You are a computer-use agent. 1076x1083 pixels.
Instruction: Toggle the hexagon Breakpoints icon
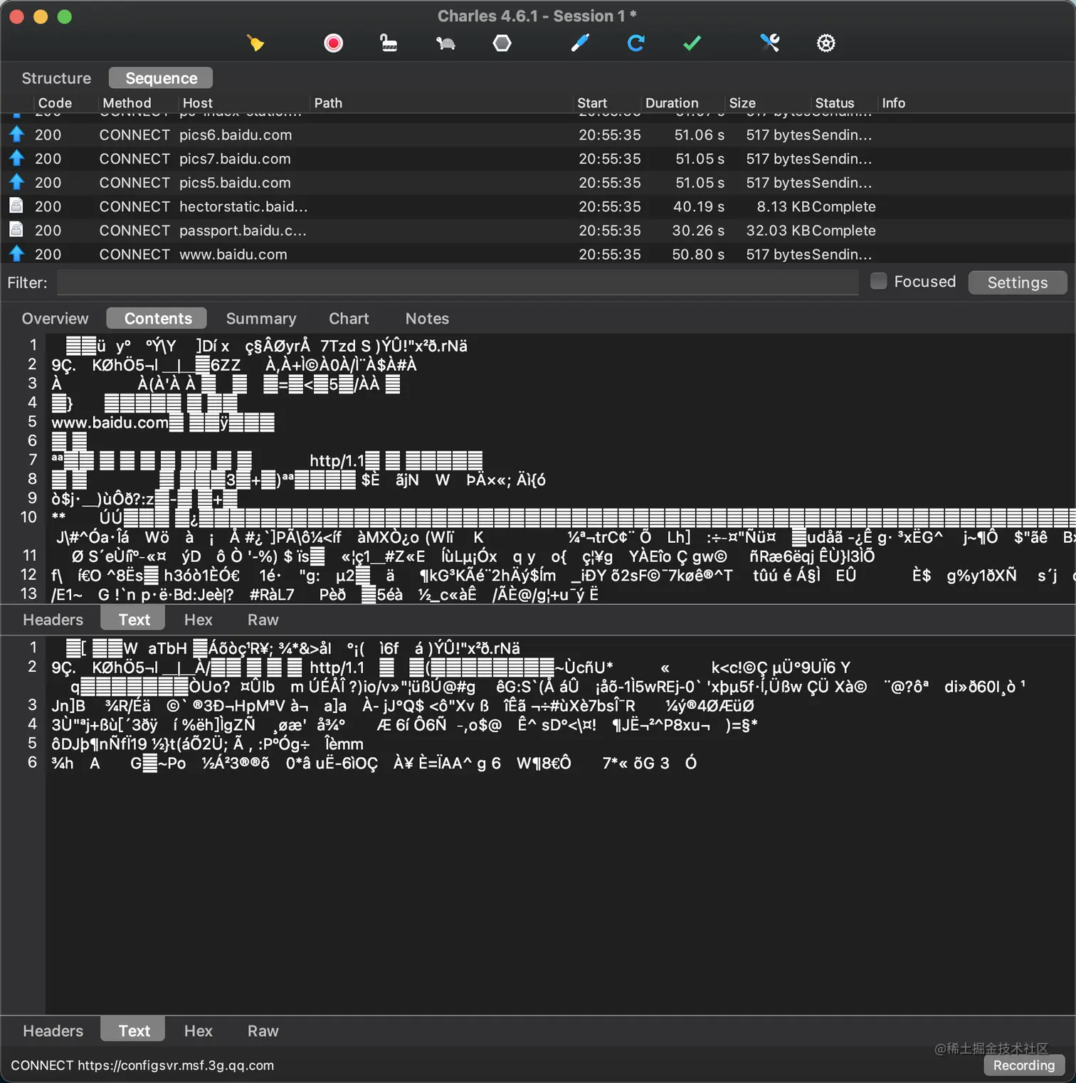coord(502,43)
